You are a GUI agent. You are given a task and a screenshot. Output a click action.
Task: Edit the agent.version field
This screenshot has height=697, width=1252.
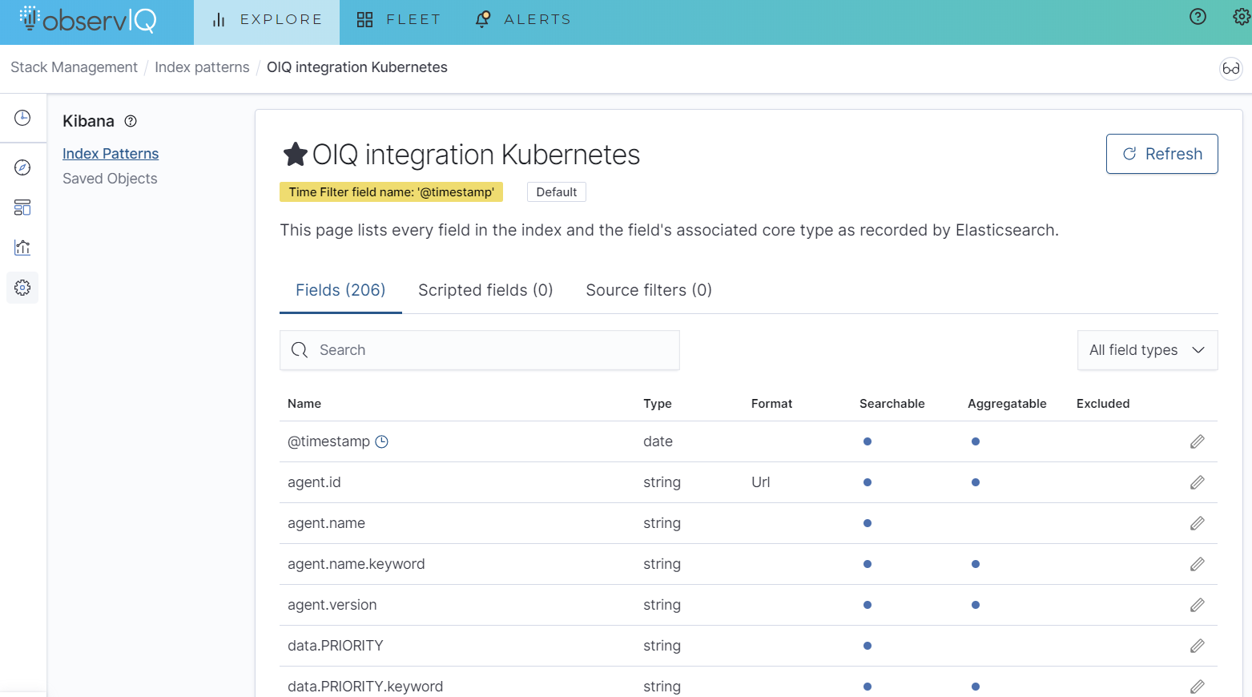click(1197, 605)
